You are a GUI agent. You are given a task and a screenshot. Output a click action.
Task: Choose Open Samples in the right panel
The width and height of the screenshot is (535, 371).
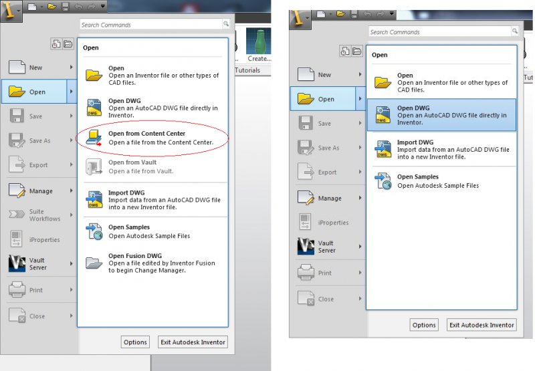coord(441,181)
